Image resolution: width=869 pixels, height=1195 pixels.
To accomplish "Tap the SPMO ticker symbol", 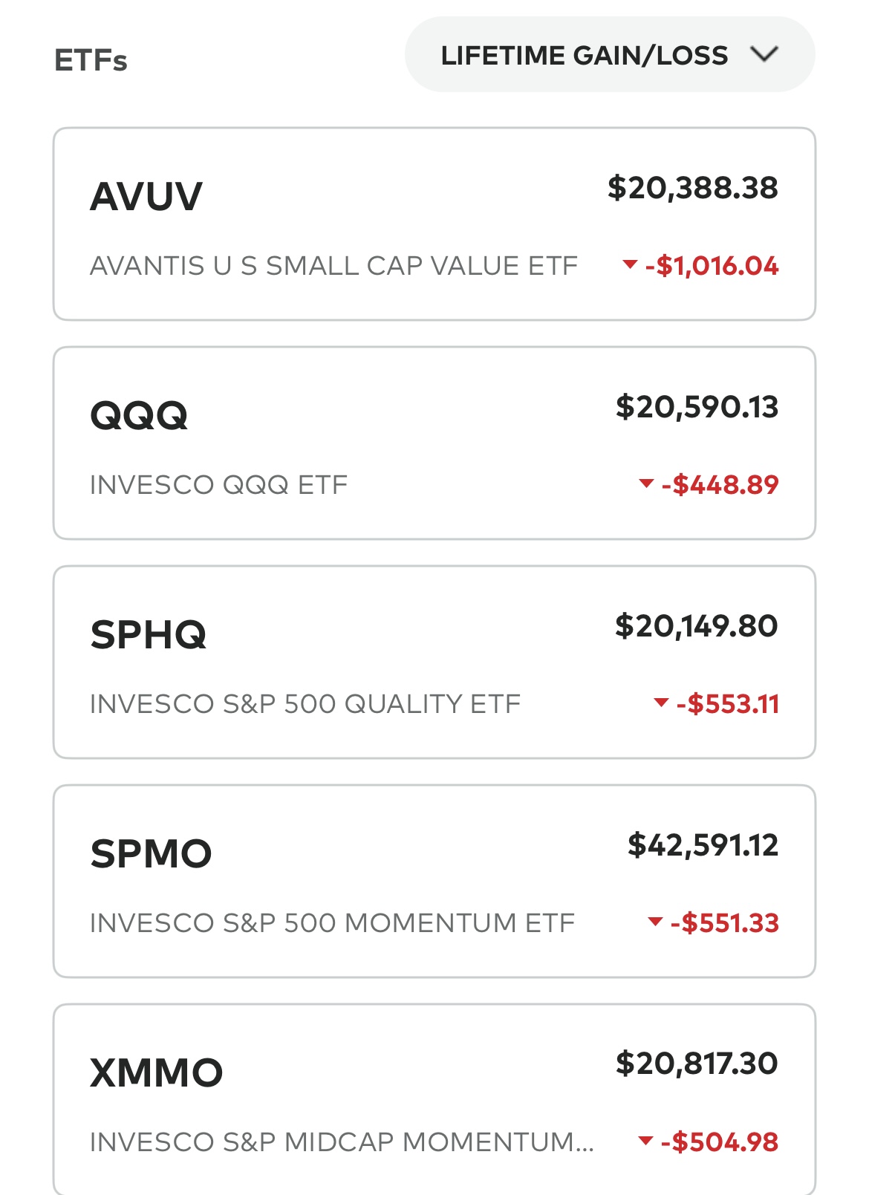I will [x=151, y=853].
